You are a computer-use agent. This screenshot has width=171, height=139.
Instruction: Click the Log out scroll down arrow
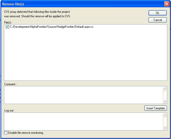[164, 128]
